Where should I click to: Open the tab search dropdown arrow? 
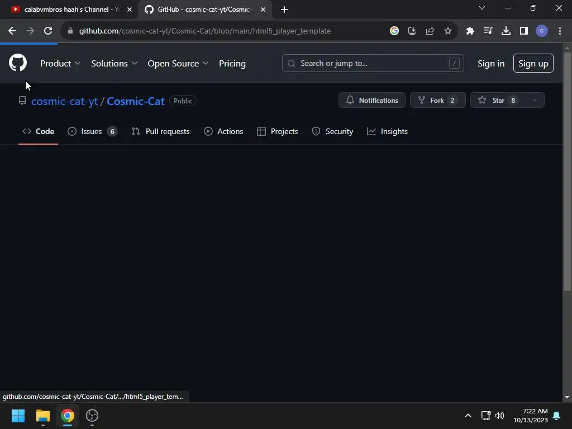pyautogui.click(x=482, y=8)
